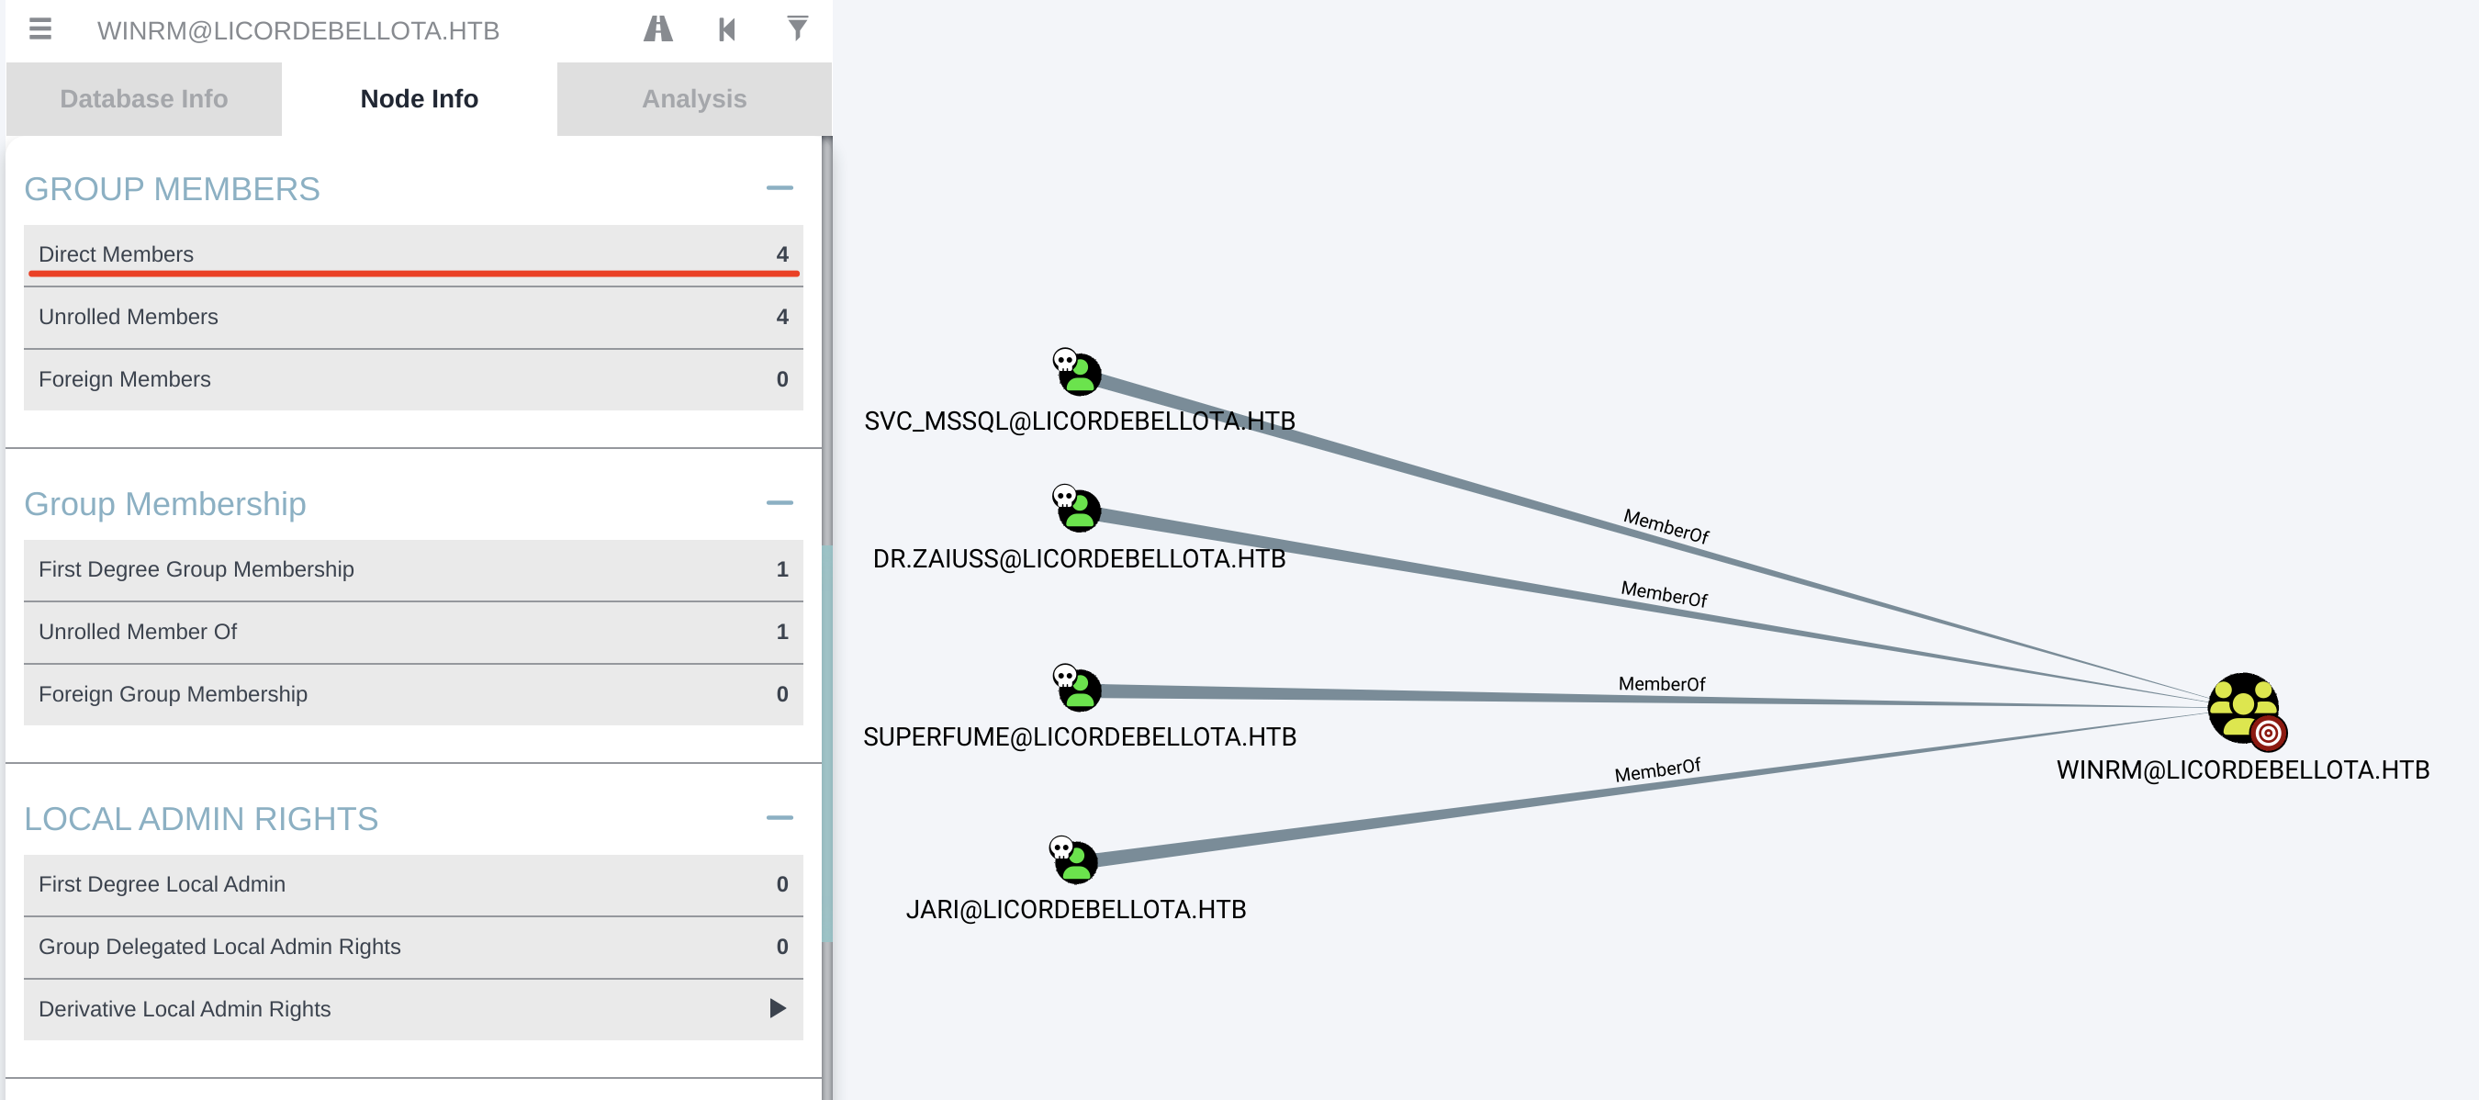Open First Degree Group Membership row
The height and width of the screenshot is (1100, 2479).
413,568
